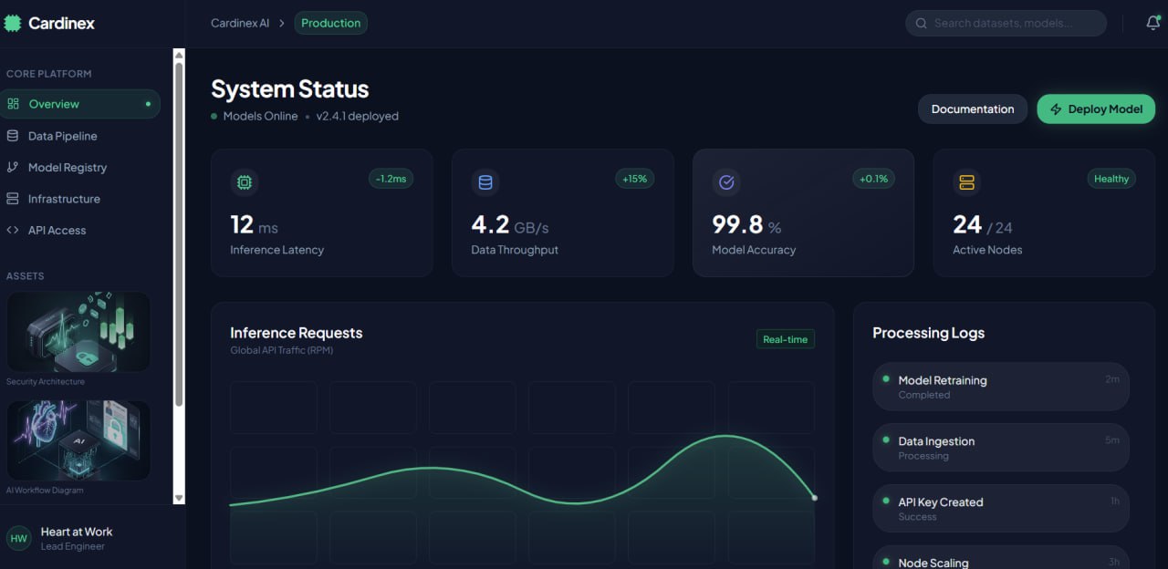Viewport: 1168px width, 569px height.
Task: Open the Overview menu item
Action: coord(80,104)
